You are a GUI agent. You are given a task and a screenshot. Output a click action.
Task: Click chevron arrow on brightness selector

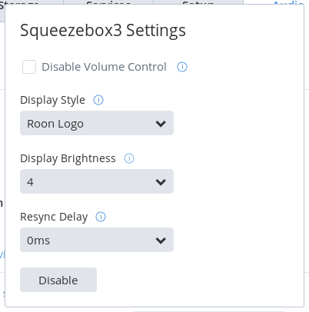161,182
